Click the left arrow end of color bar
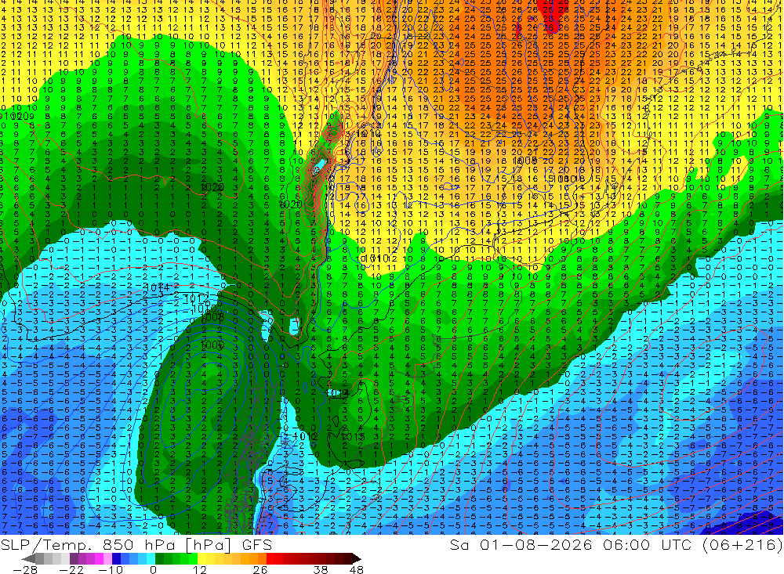 coord(28,559)
